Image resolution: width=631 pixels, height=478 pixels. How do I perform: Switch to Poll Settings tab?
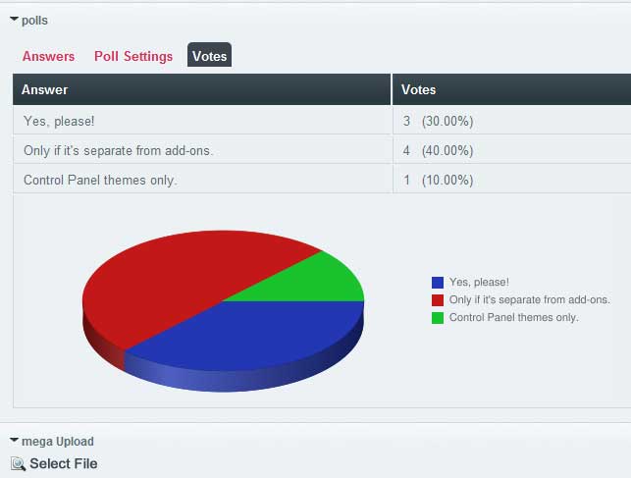click(x=133, y=56)
